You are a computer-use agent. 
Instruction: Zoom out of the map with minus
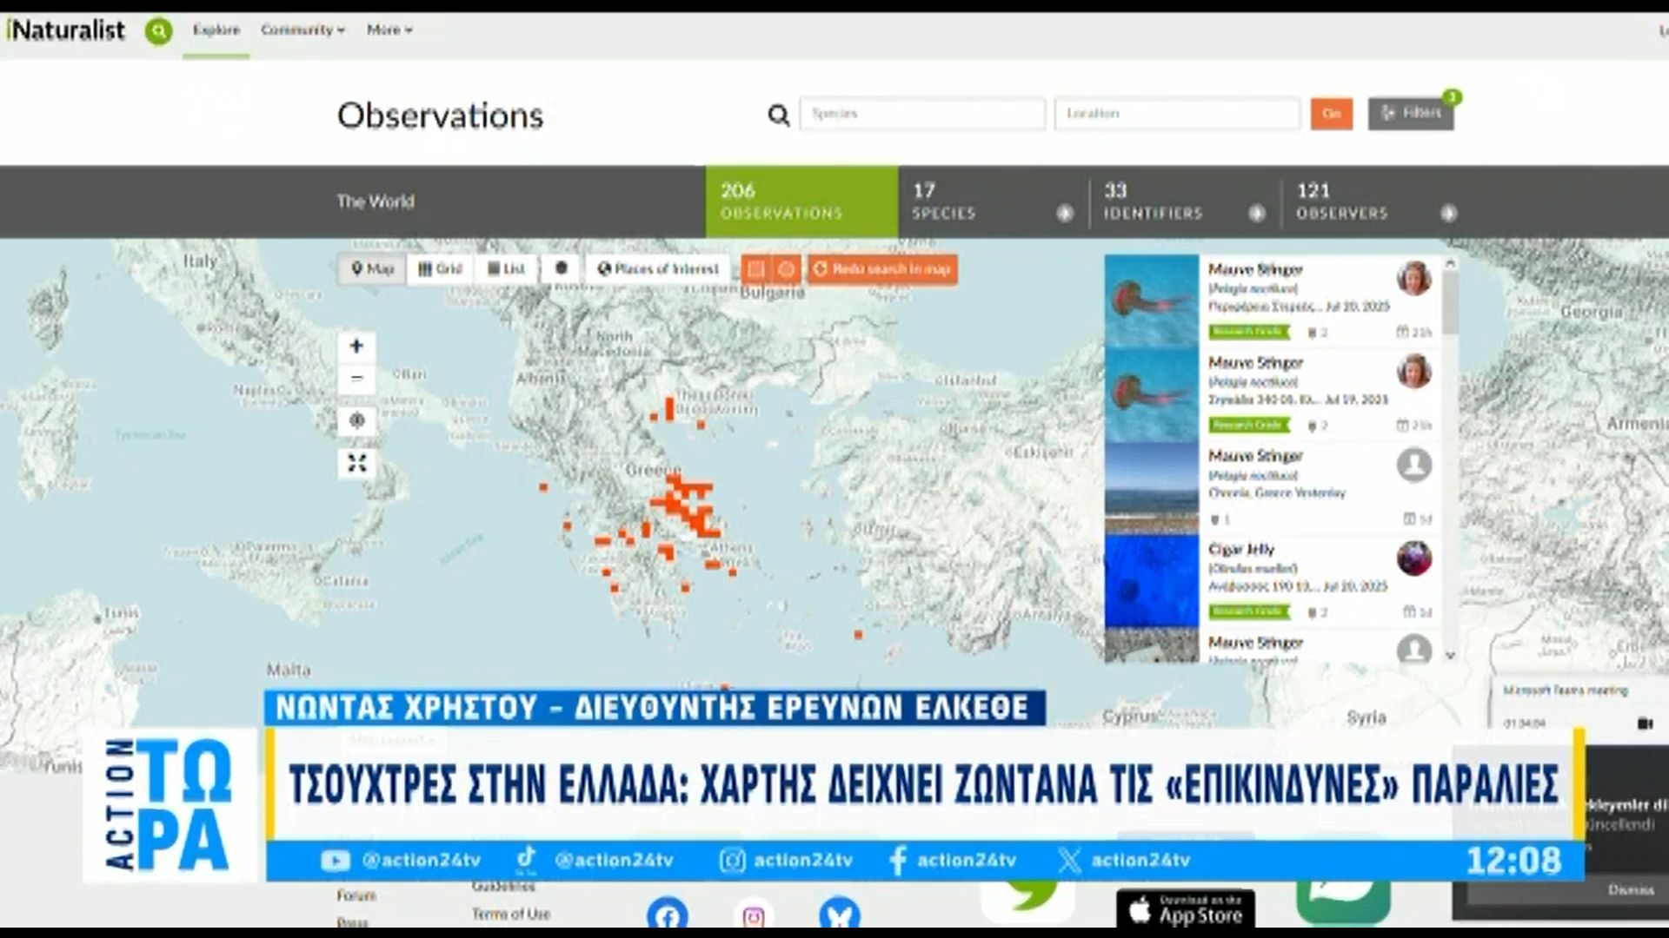click(x=356, y=379)
